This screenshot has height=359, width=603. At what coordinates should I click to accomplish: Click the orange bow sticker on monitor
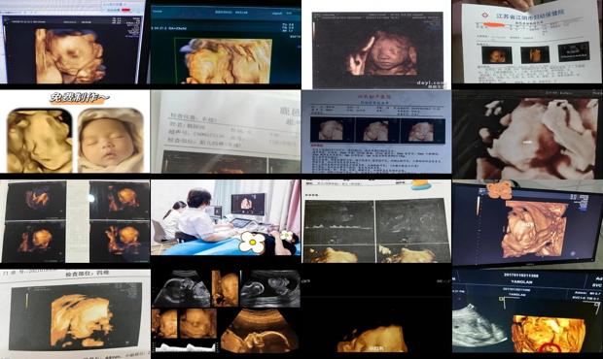click(x=499, y=189)
